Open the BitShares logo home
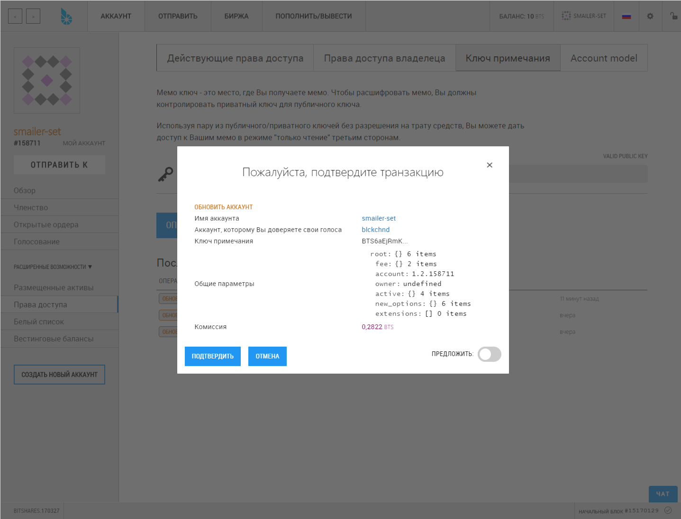681x519 pixels. 67,17
